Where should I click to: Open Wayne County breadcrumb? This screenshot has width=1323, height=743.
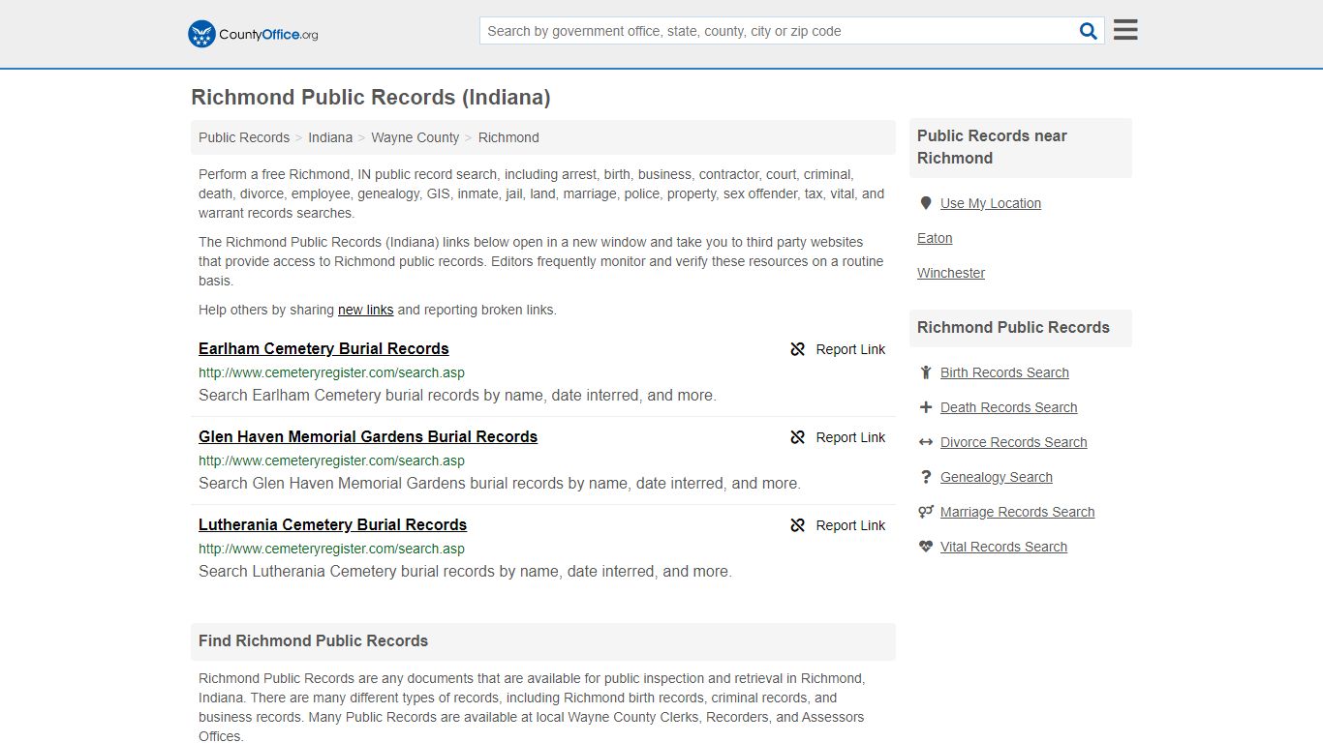(x=415, y=137)
